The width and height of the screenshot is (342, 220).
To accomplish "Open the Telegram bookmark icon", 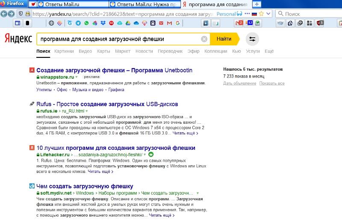I will click(x=78, y=23).
